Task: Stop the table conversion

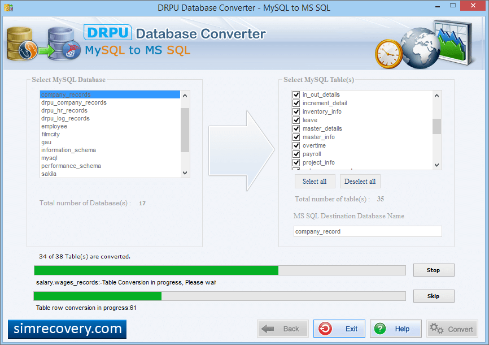Action: coord(434,270)
